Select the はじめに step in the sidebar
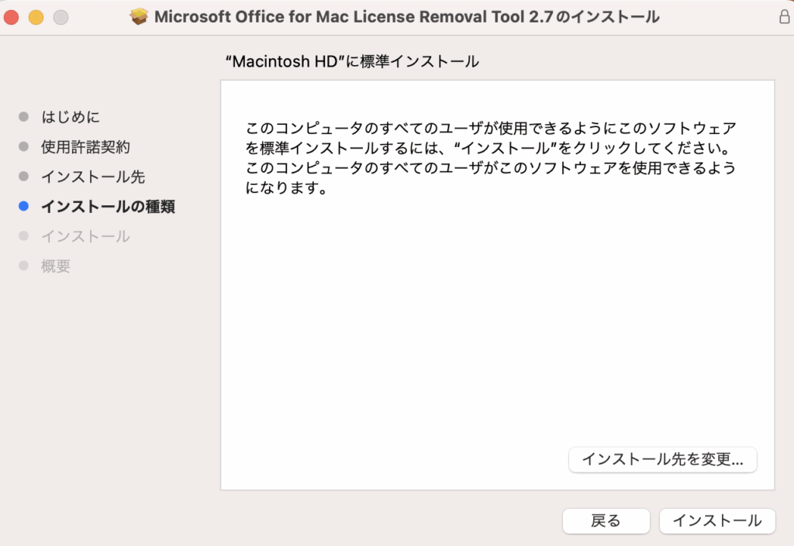794x546 pixels. tap(71, 117)
